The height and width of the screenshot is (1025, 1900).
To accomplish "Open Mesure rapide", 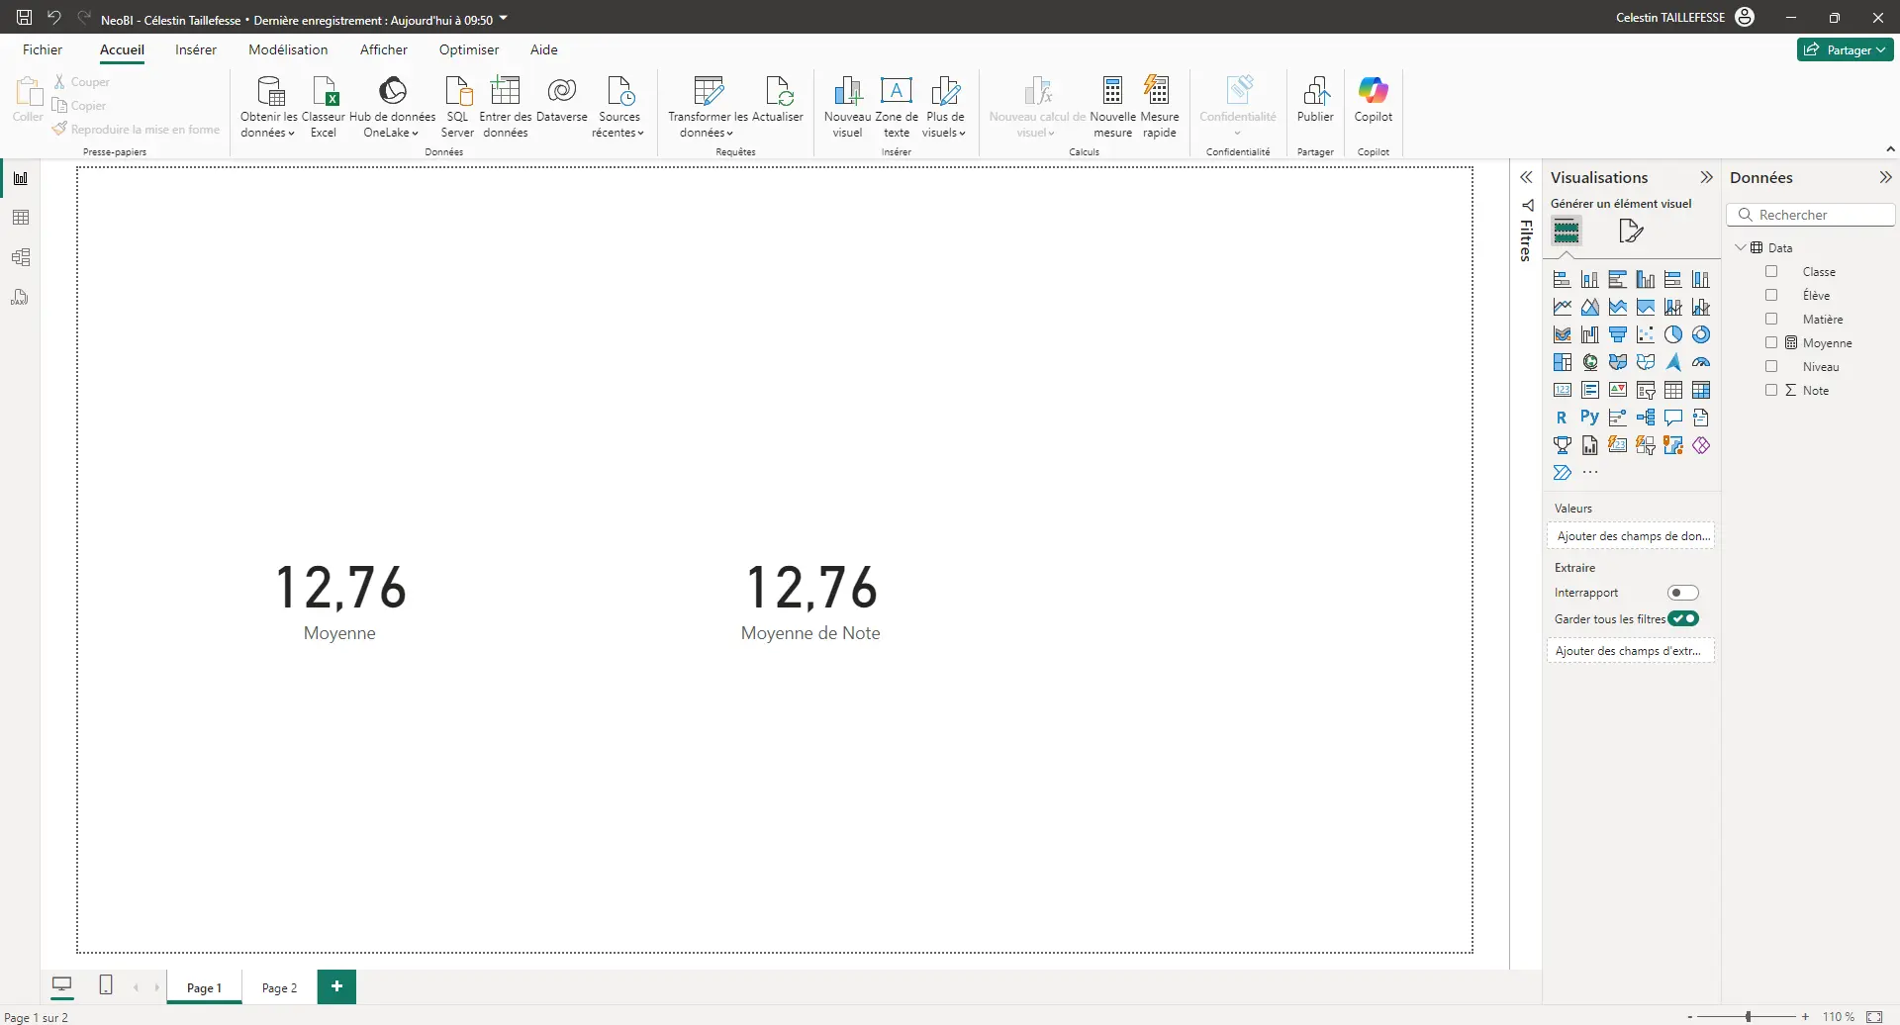I will [x=1160, y=106].
